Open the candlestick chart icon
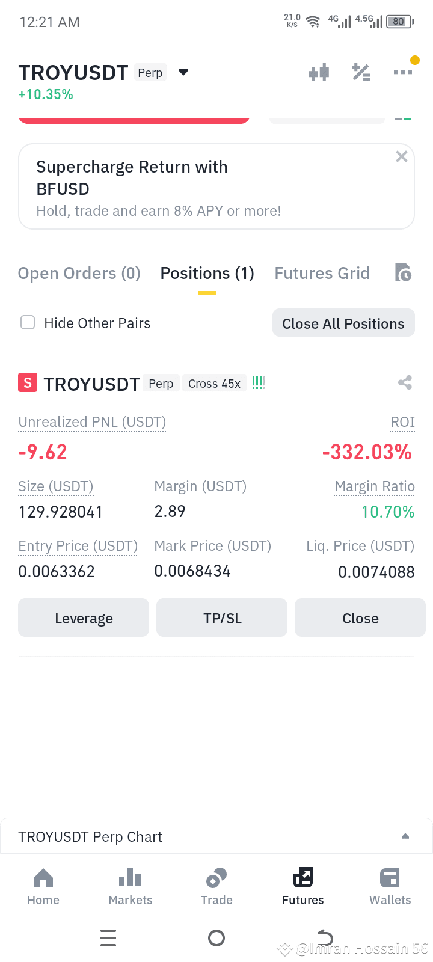Screen dimensions: 433x962 (319, 73)
